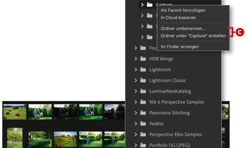Open the hay bales field thumbnail
The width and height of the screenshot is (247, 148).
pos(15,112)
